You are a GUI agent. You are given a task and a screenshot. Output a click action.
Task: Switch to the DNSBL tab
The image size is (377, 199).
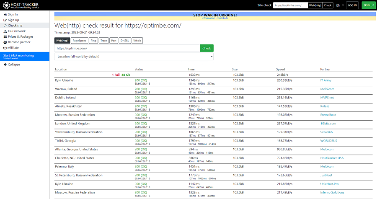[125, 41]
